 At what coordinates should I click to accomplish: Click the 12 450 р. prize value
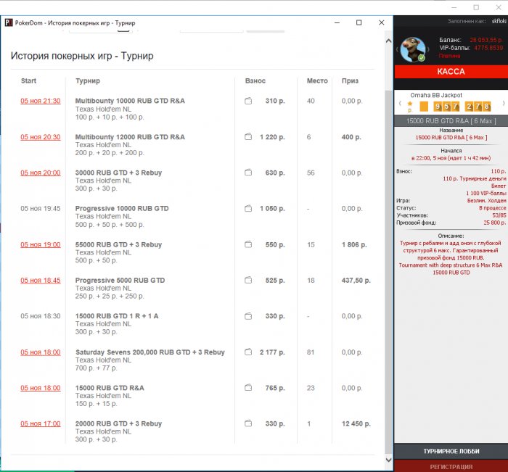coord(356,423)
